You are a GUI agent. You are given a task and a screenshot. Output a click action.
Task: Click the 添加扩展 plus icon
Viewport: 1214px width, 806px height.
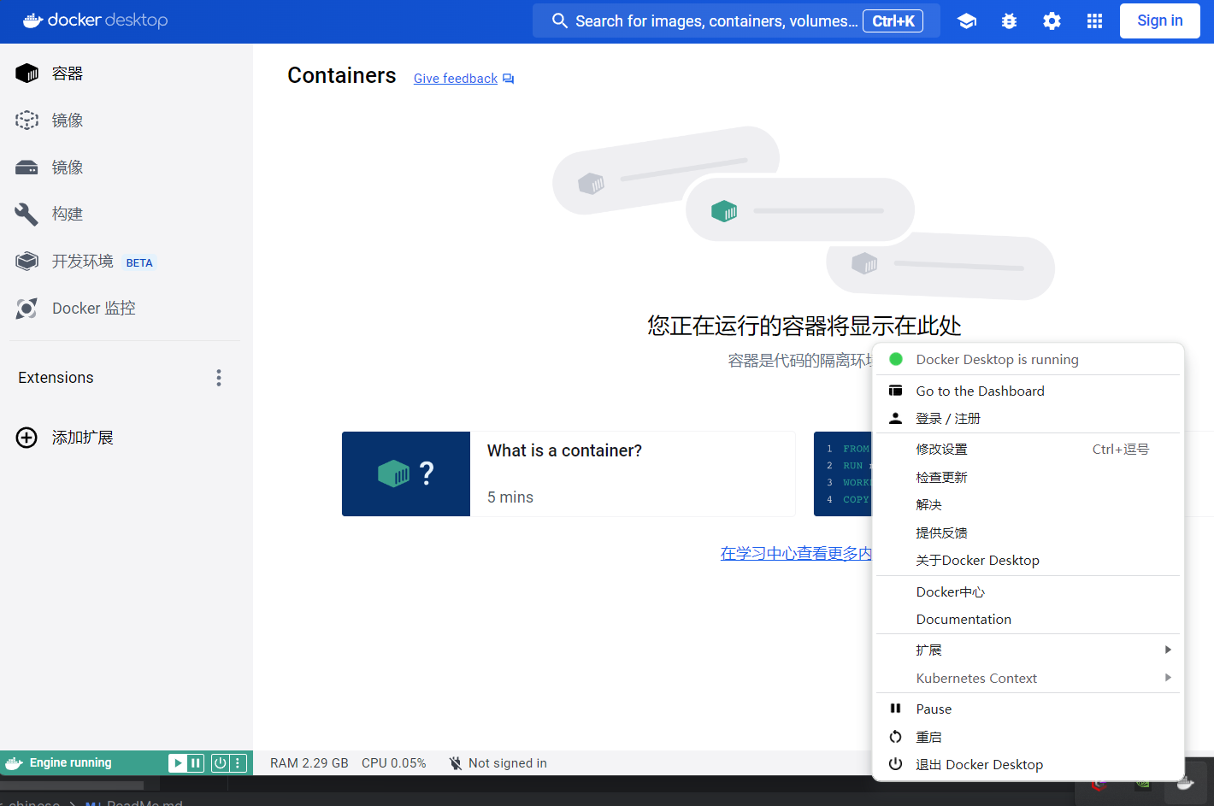pyautogui.click(x=27, y=438)
